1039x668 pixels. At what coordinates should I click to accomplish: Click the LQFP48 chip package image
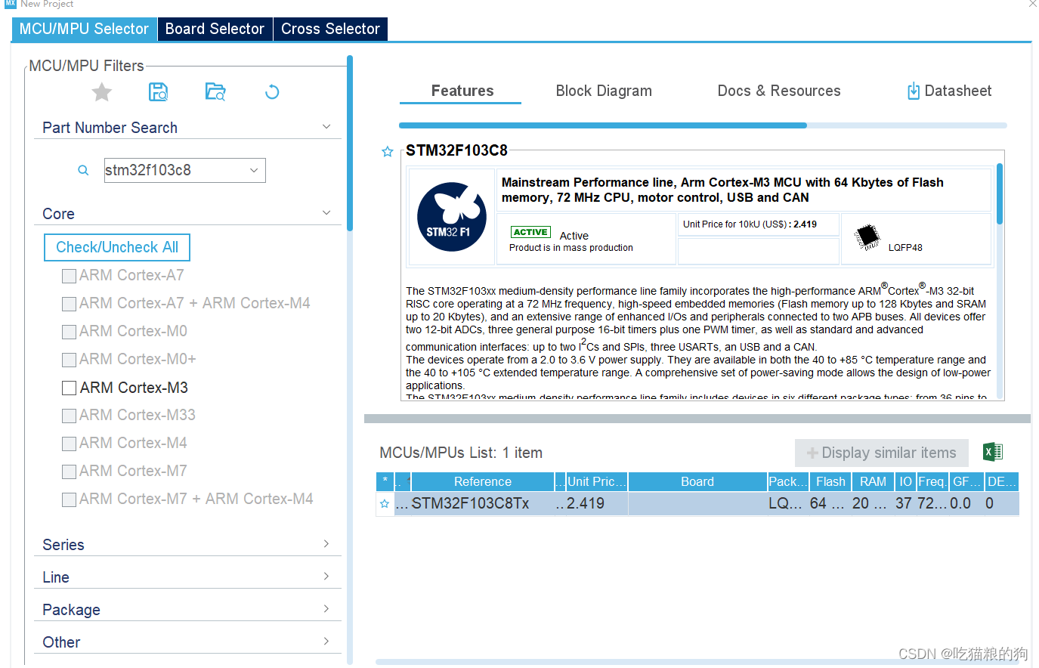867,237
